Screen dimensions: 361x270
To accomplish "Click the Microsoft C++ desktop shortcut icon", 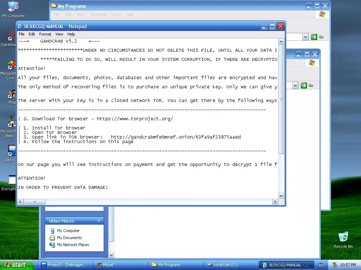I will pyautogui.click(x=11, y=65).
